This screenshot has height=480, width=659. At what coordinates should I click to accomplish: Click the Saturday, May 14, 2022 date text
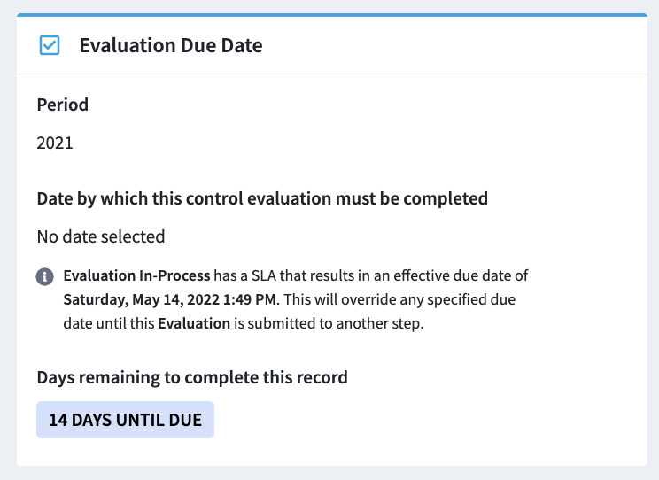click(142, 299)
